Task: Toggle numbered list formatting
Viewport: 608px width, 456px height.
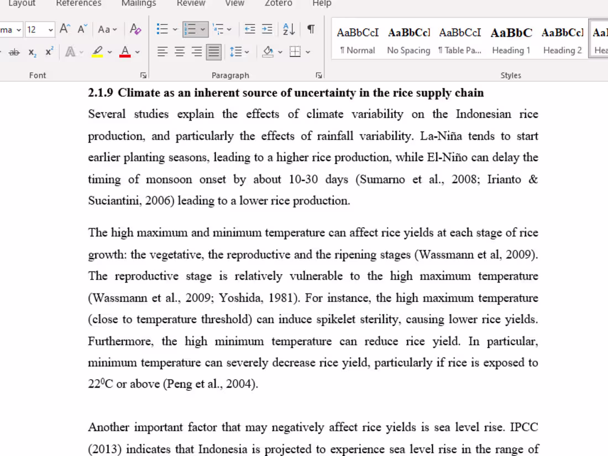Action: coord(190,29)
